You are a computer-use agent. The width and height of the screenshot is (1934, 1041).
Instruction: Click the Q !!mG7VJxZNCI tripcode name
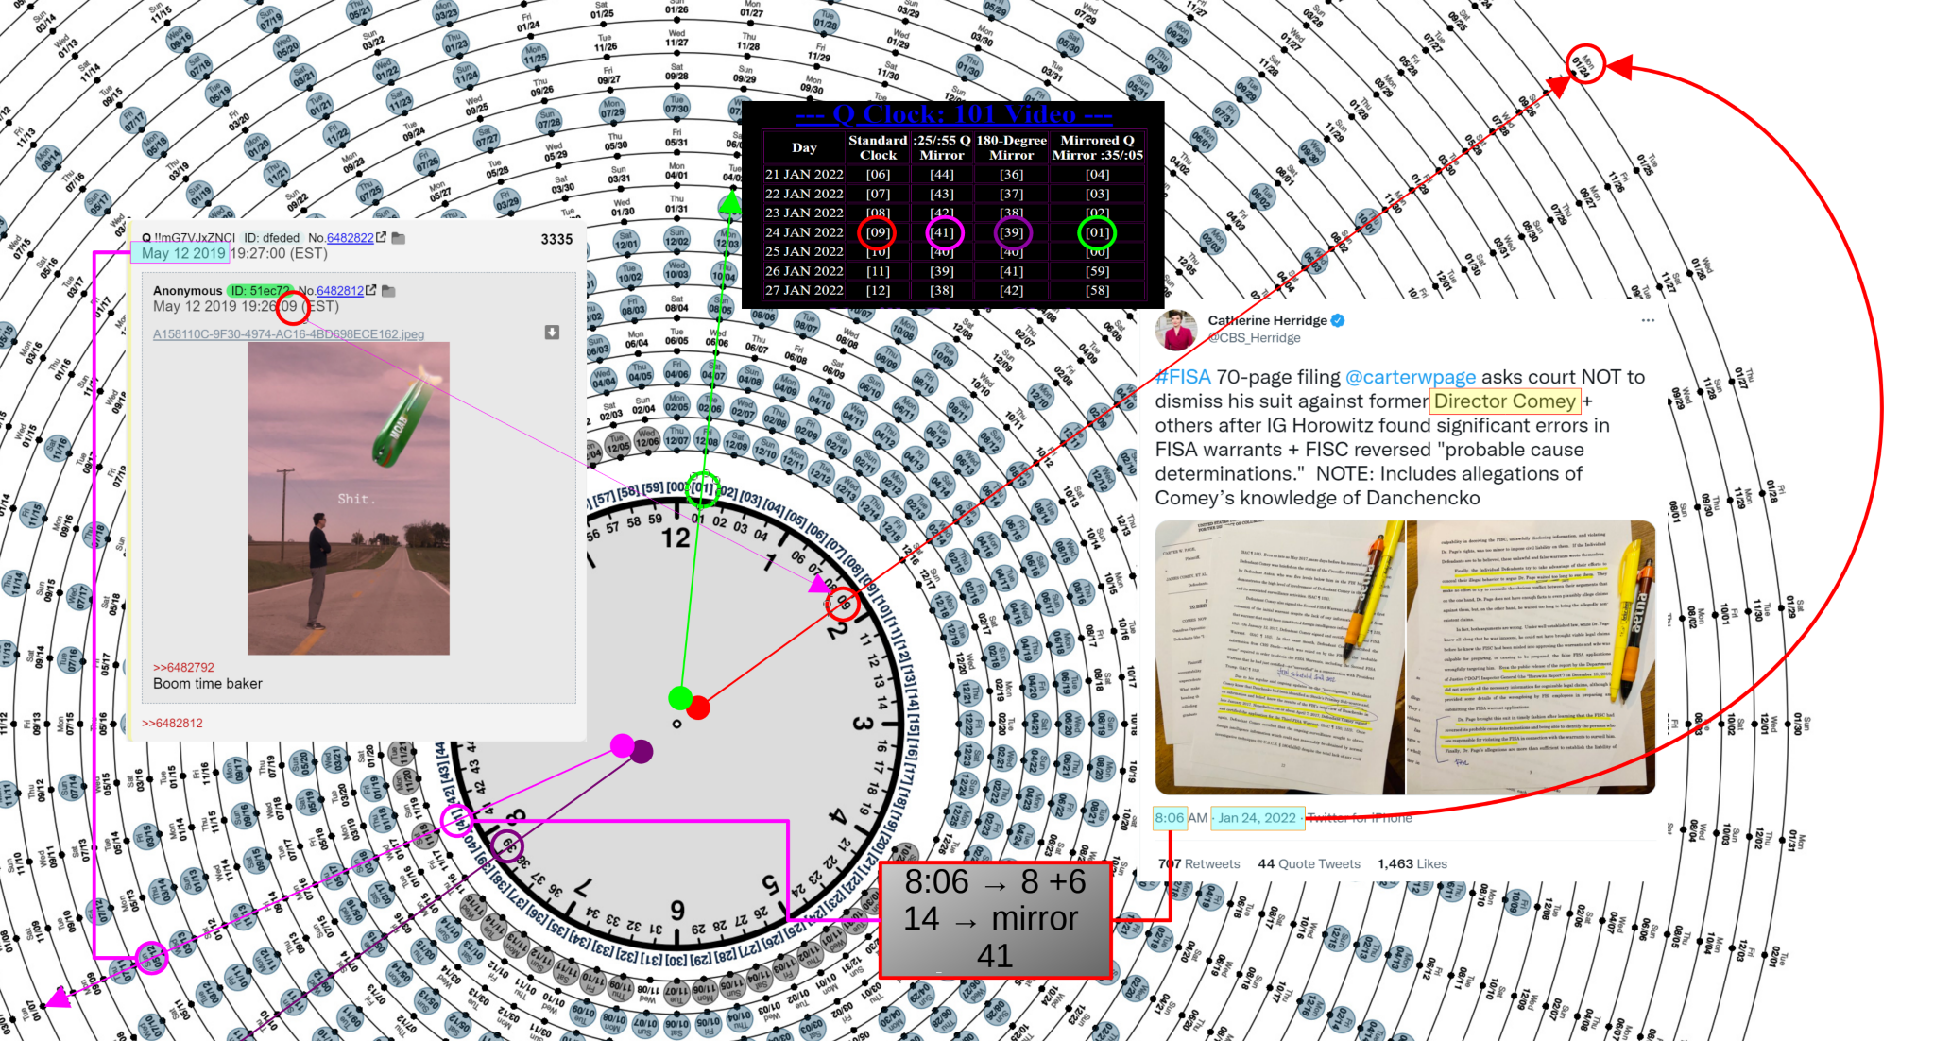[188, 238]
